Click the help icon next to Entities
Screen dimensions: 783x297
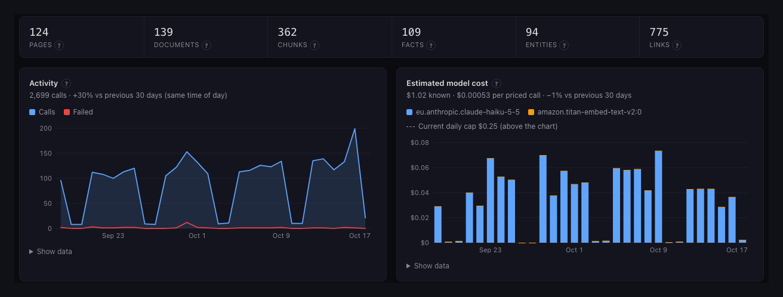(x=564, y=45)
